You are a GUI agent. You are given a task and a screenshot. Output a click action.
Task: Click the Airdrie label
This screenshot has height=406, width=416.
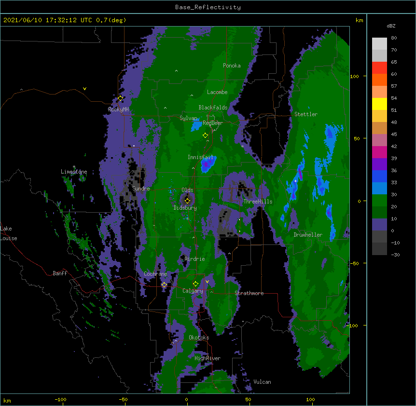pyautogui.click(x=194, y=259)
